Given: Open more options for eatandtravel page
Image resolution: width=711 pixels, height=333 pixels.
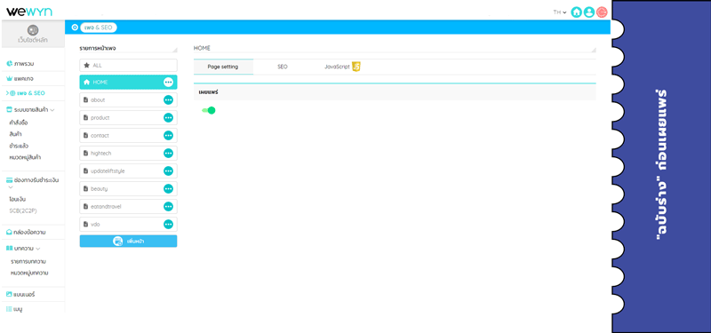Looking at the screenshot, I should (168, 207).
